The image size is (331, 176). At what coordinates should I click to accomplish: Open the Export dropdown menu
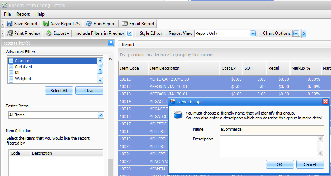58,33
